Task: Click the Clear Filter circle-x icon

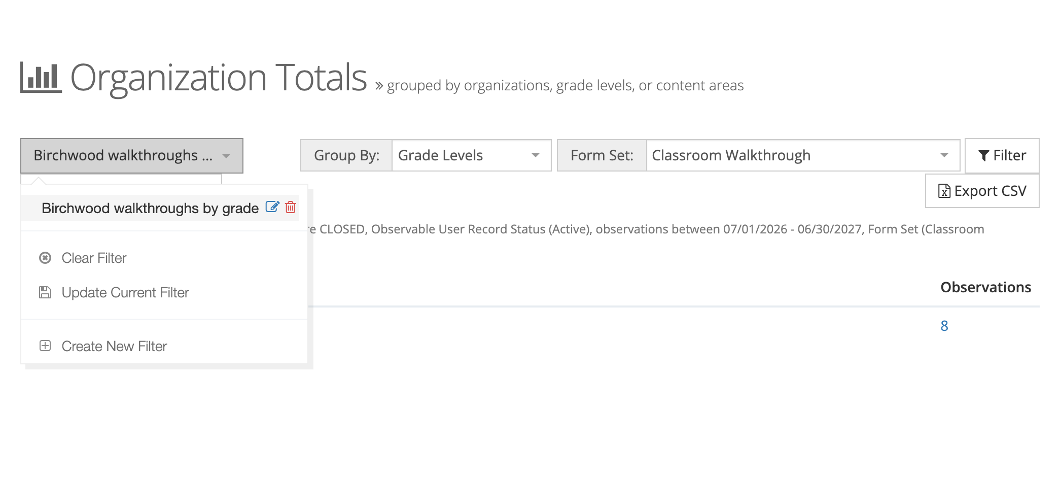Action: (x=45, y=258)
